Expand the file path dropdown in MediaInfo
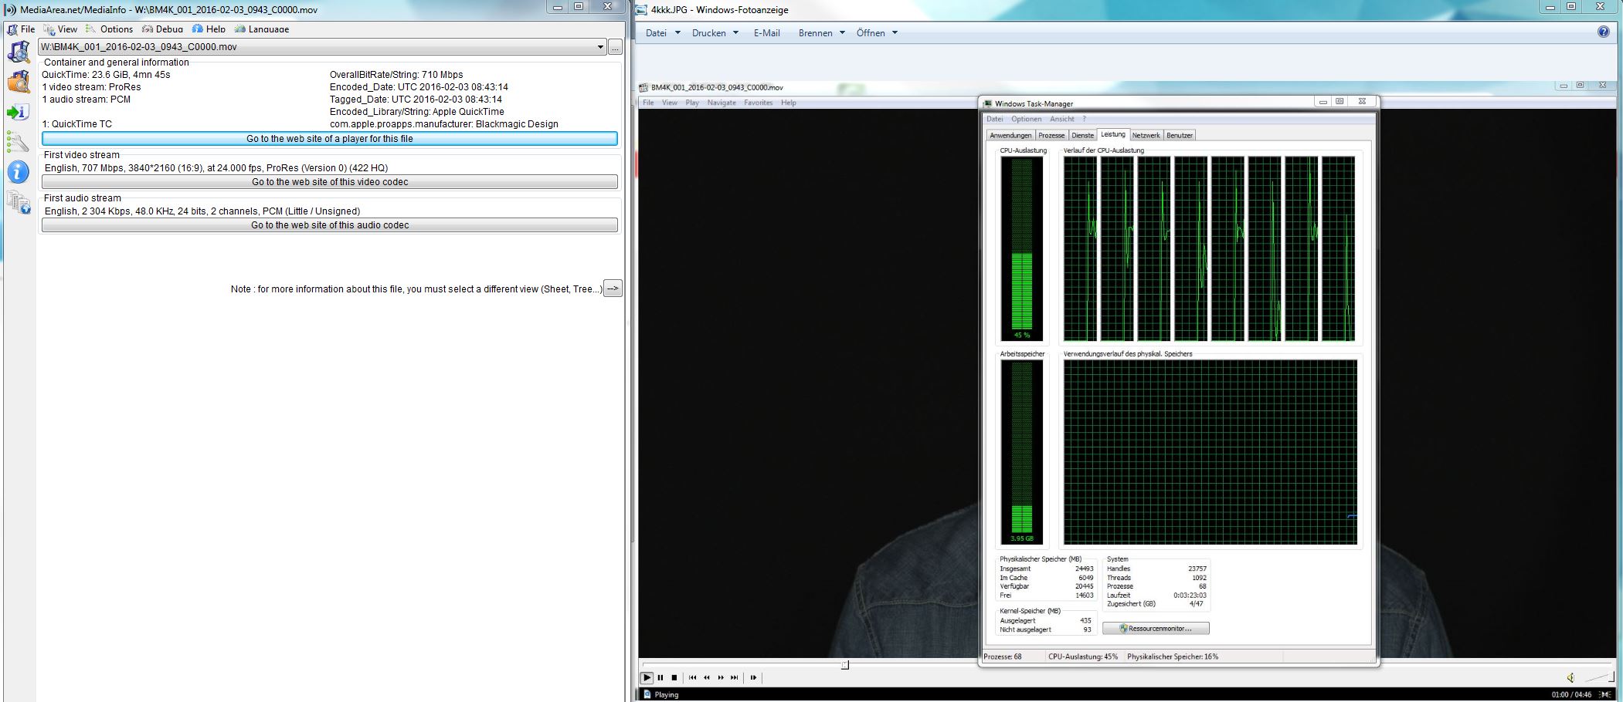 coord(600,47)
